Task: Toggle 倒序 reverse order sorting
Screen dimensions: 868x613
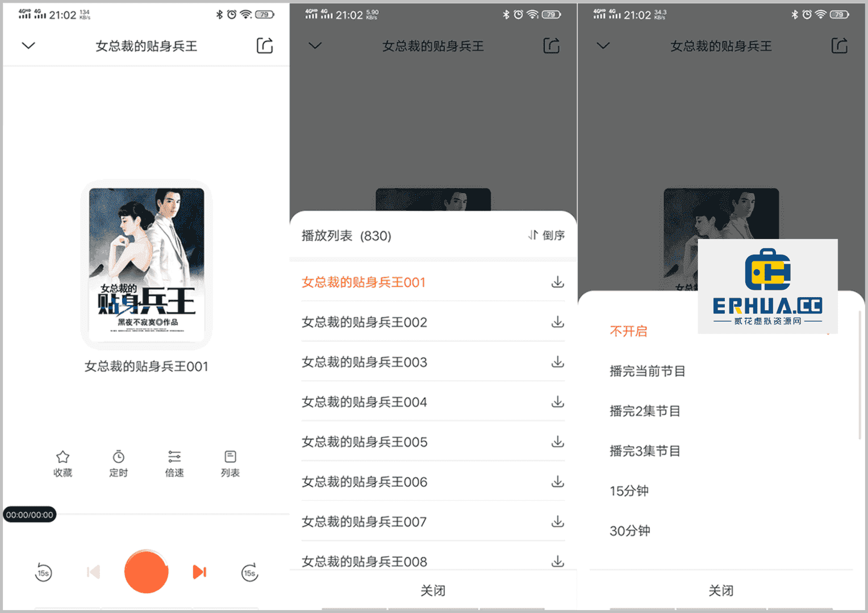Action: click(x=546, y=235)
